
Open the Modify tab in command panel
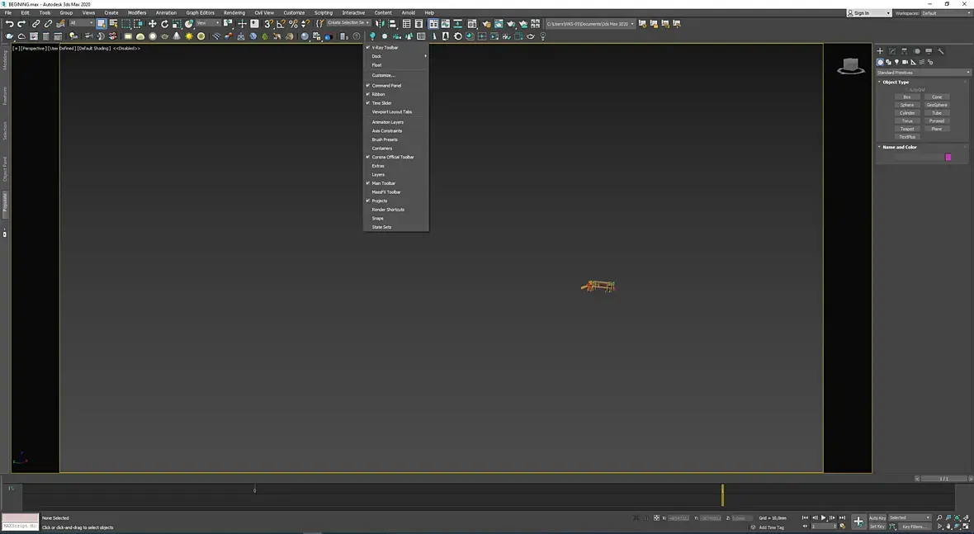click(891, 51)
